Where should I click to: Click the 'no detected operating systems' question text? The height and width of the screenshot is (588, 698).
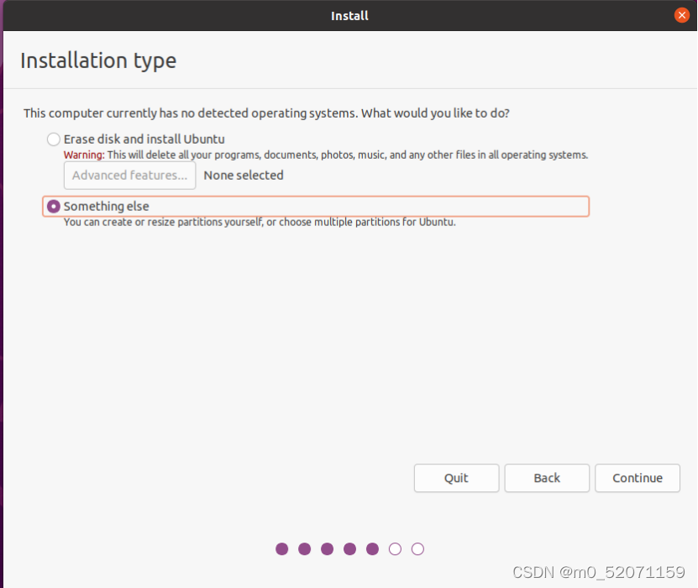(266, 113)
